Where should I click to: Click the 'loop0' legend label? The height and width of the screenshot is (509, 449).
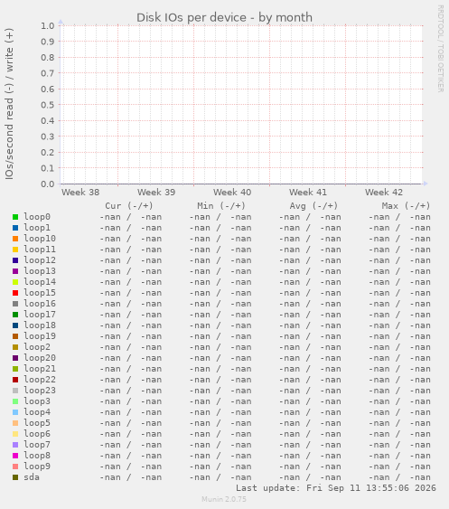pyautogui.click(x=37, y=217)
